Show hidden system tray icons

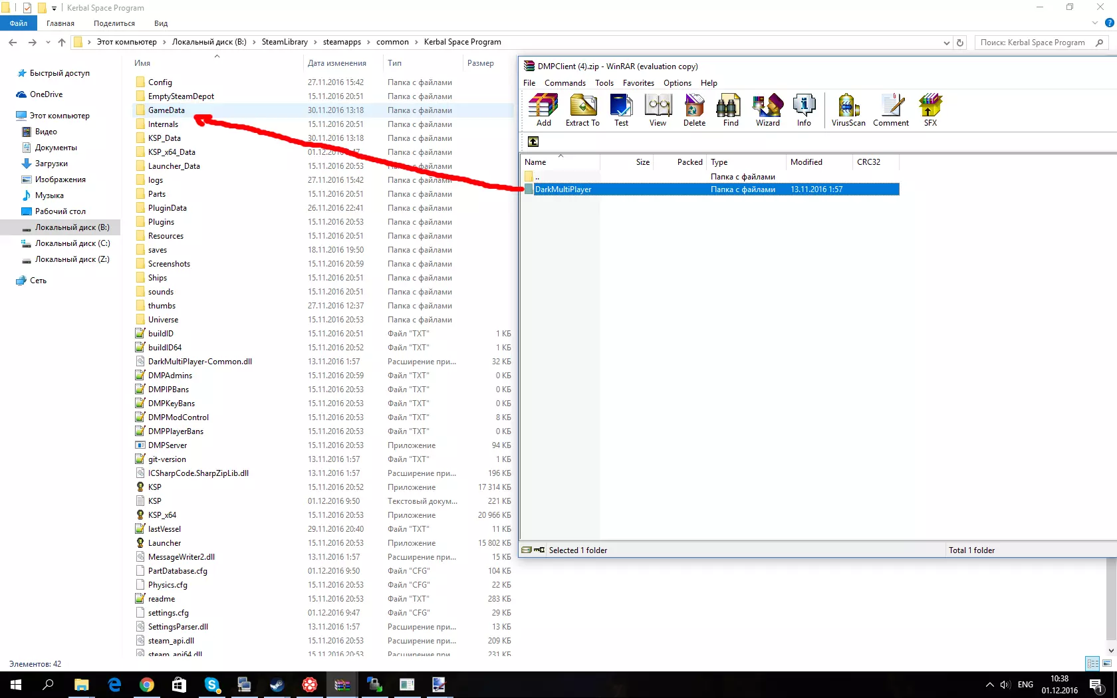click(x=989, y=685)
